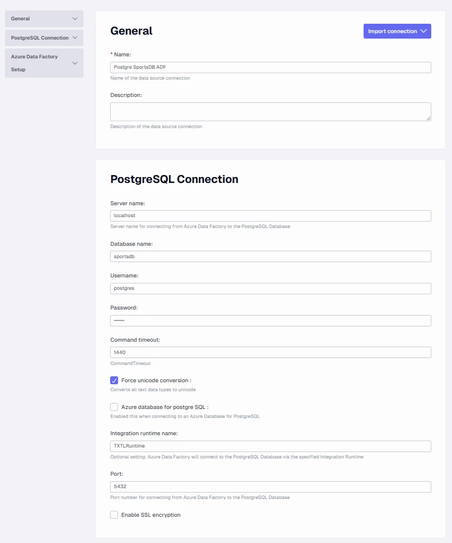Expand PostgreSQL Connection sidebar chevron
Image resolution: width=452 pixels, height=543 pixels.
pyautogui.click(x=75, y=38)
